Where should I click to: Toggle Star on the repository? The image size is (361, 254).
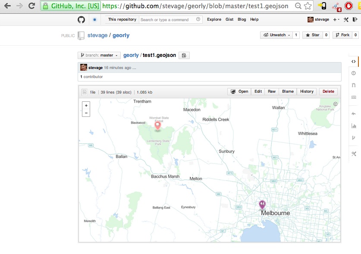click(x=313, y=35)
